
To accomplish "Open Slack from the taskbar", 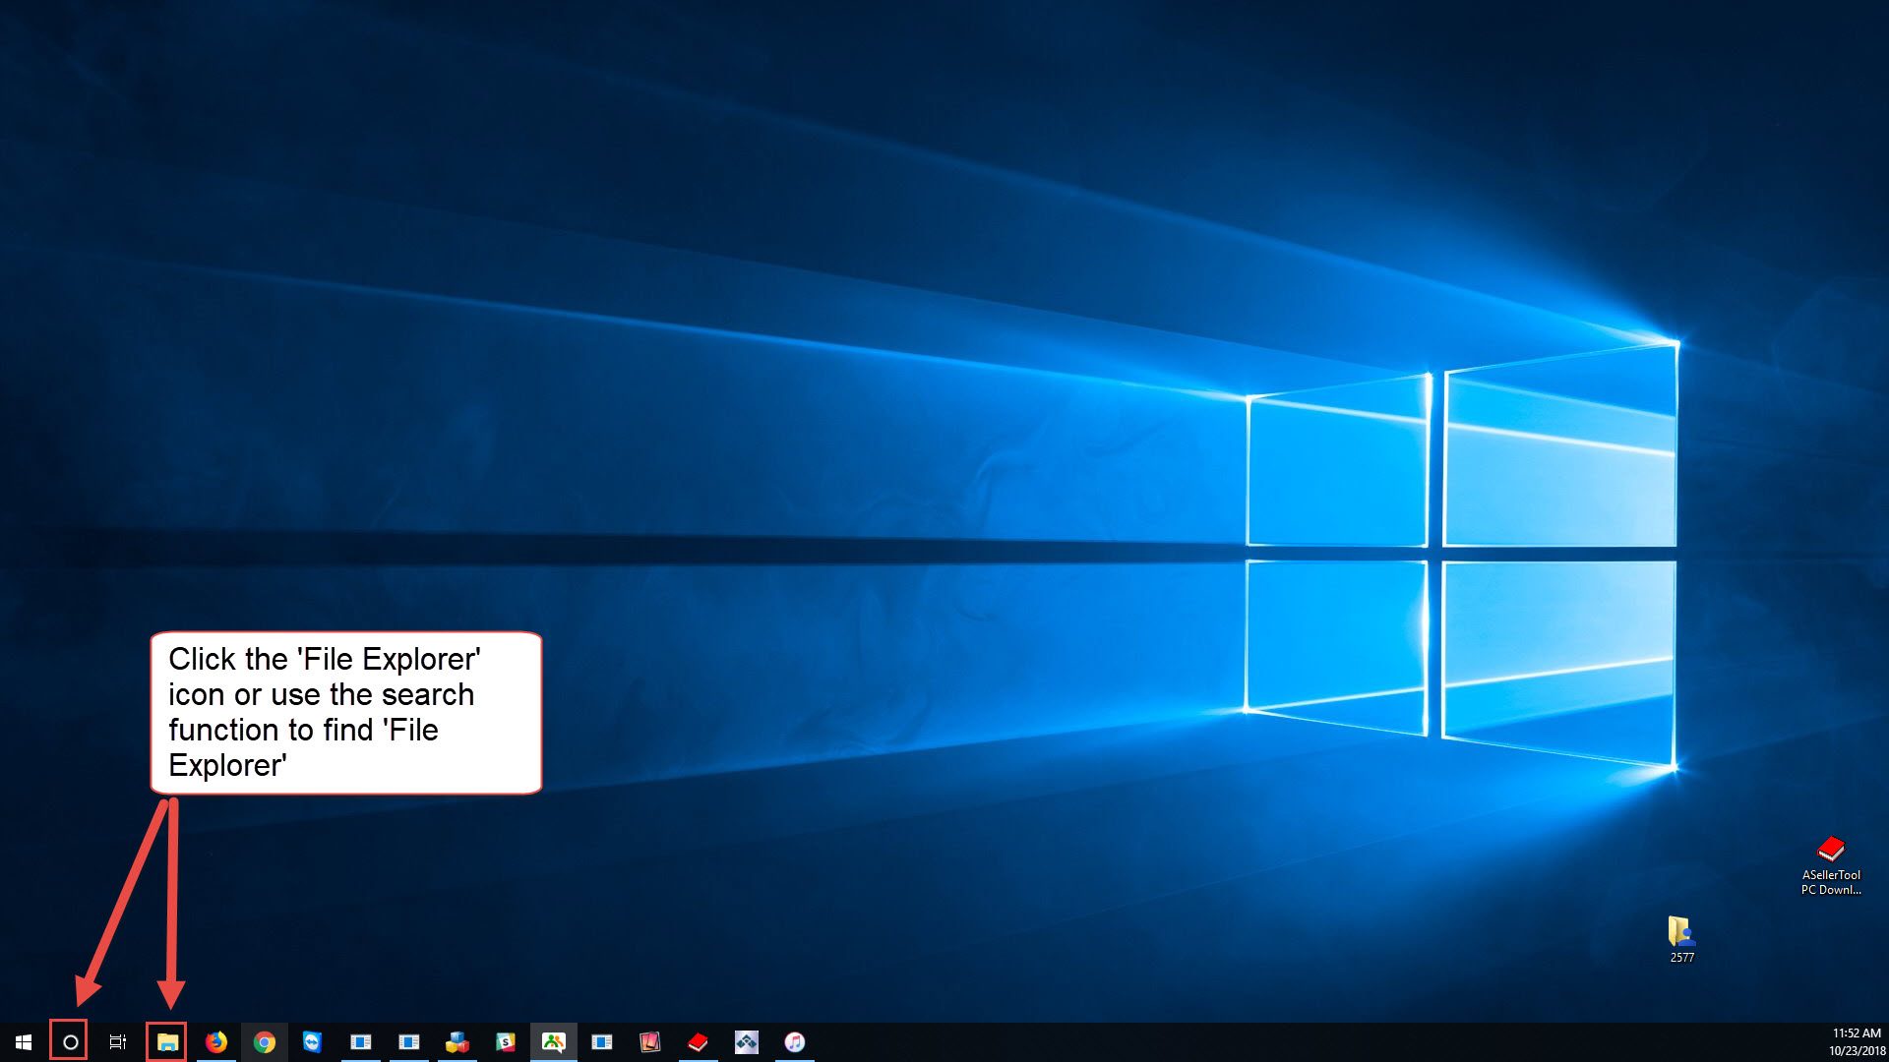I will coord(504,1041).
